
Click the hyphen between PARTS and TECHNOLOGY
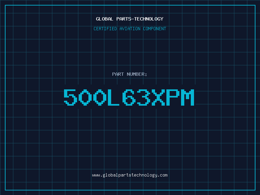click(x=132, y=19)
